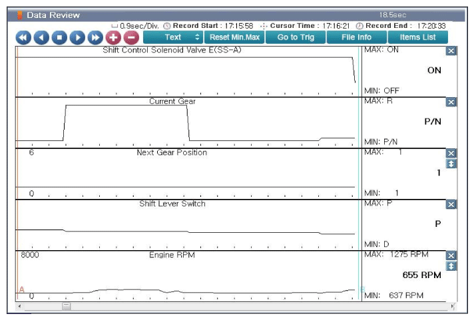The width and height of the screenshot is (474, 320).
Task: Click the Data Review title icon
Action: coord(20,15)
